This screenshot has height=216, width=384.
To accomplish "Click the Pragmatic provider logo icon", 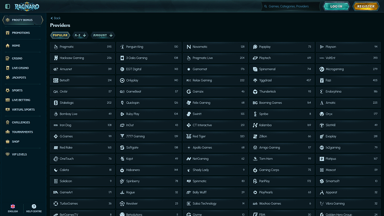I will (56, 47).
